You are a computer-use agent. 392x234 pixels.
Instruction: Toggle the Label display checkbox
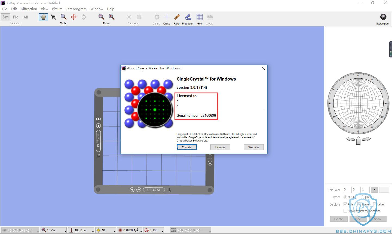[x=375, y=204]
